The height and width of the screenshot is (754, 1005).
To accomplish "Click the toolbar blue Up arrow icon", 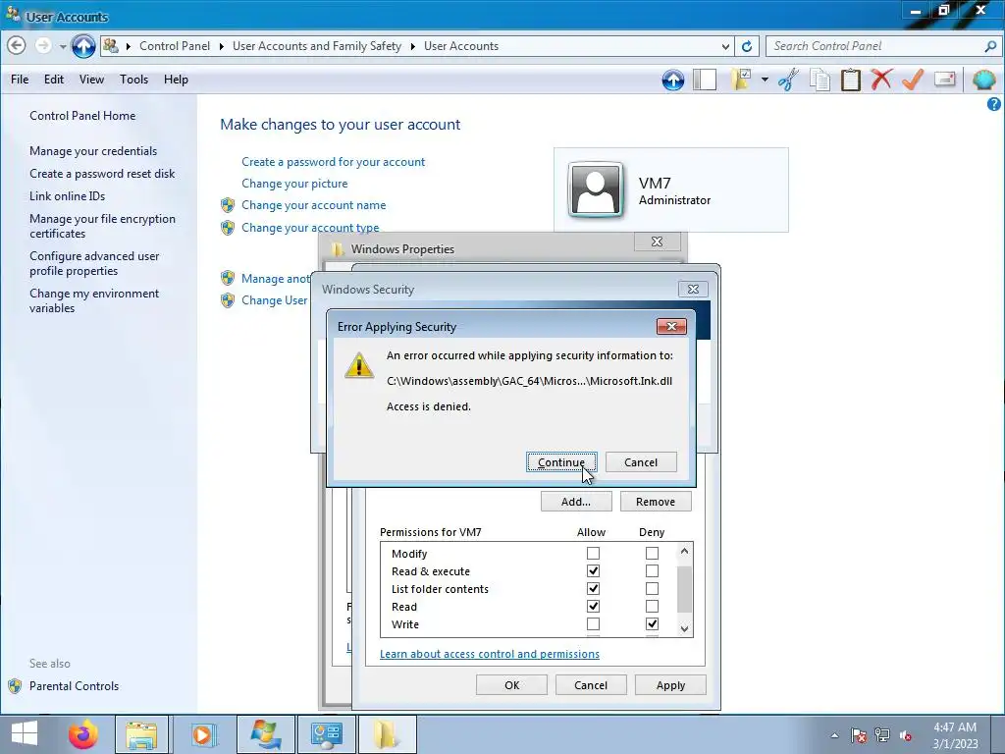I will click(673, 81).
